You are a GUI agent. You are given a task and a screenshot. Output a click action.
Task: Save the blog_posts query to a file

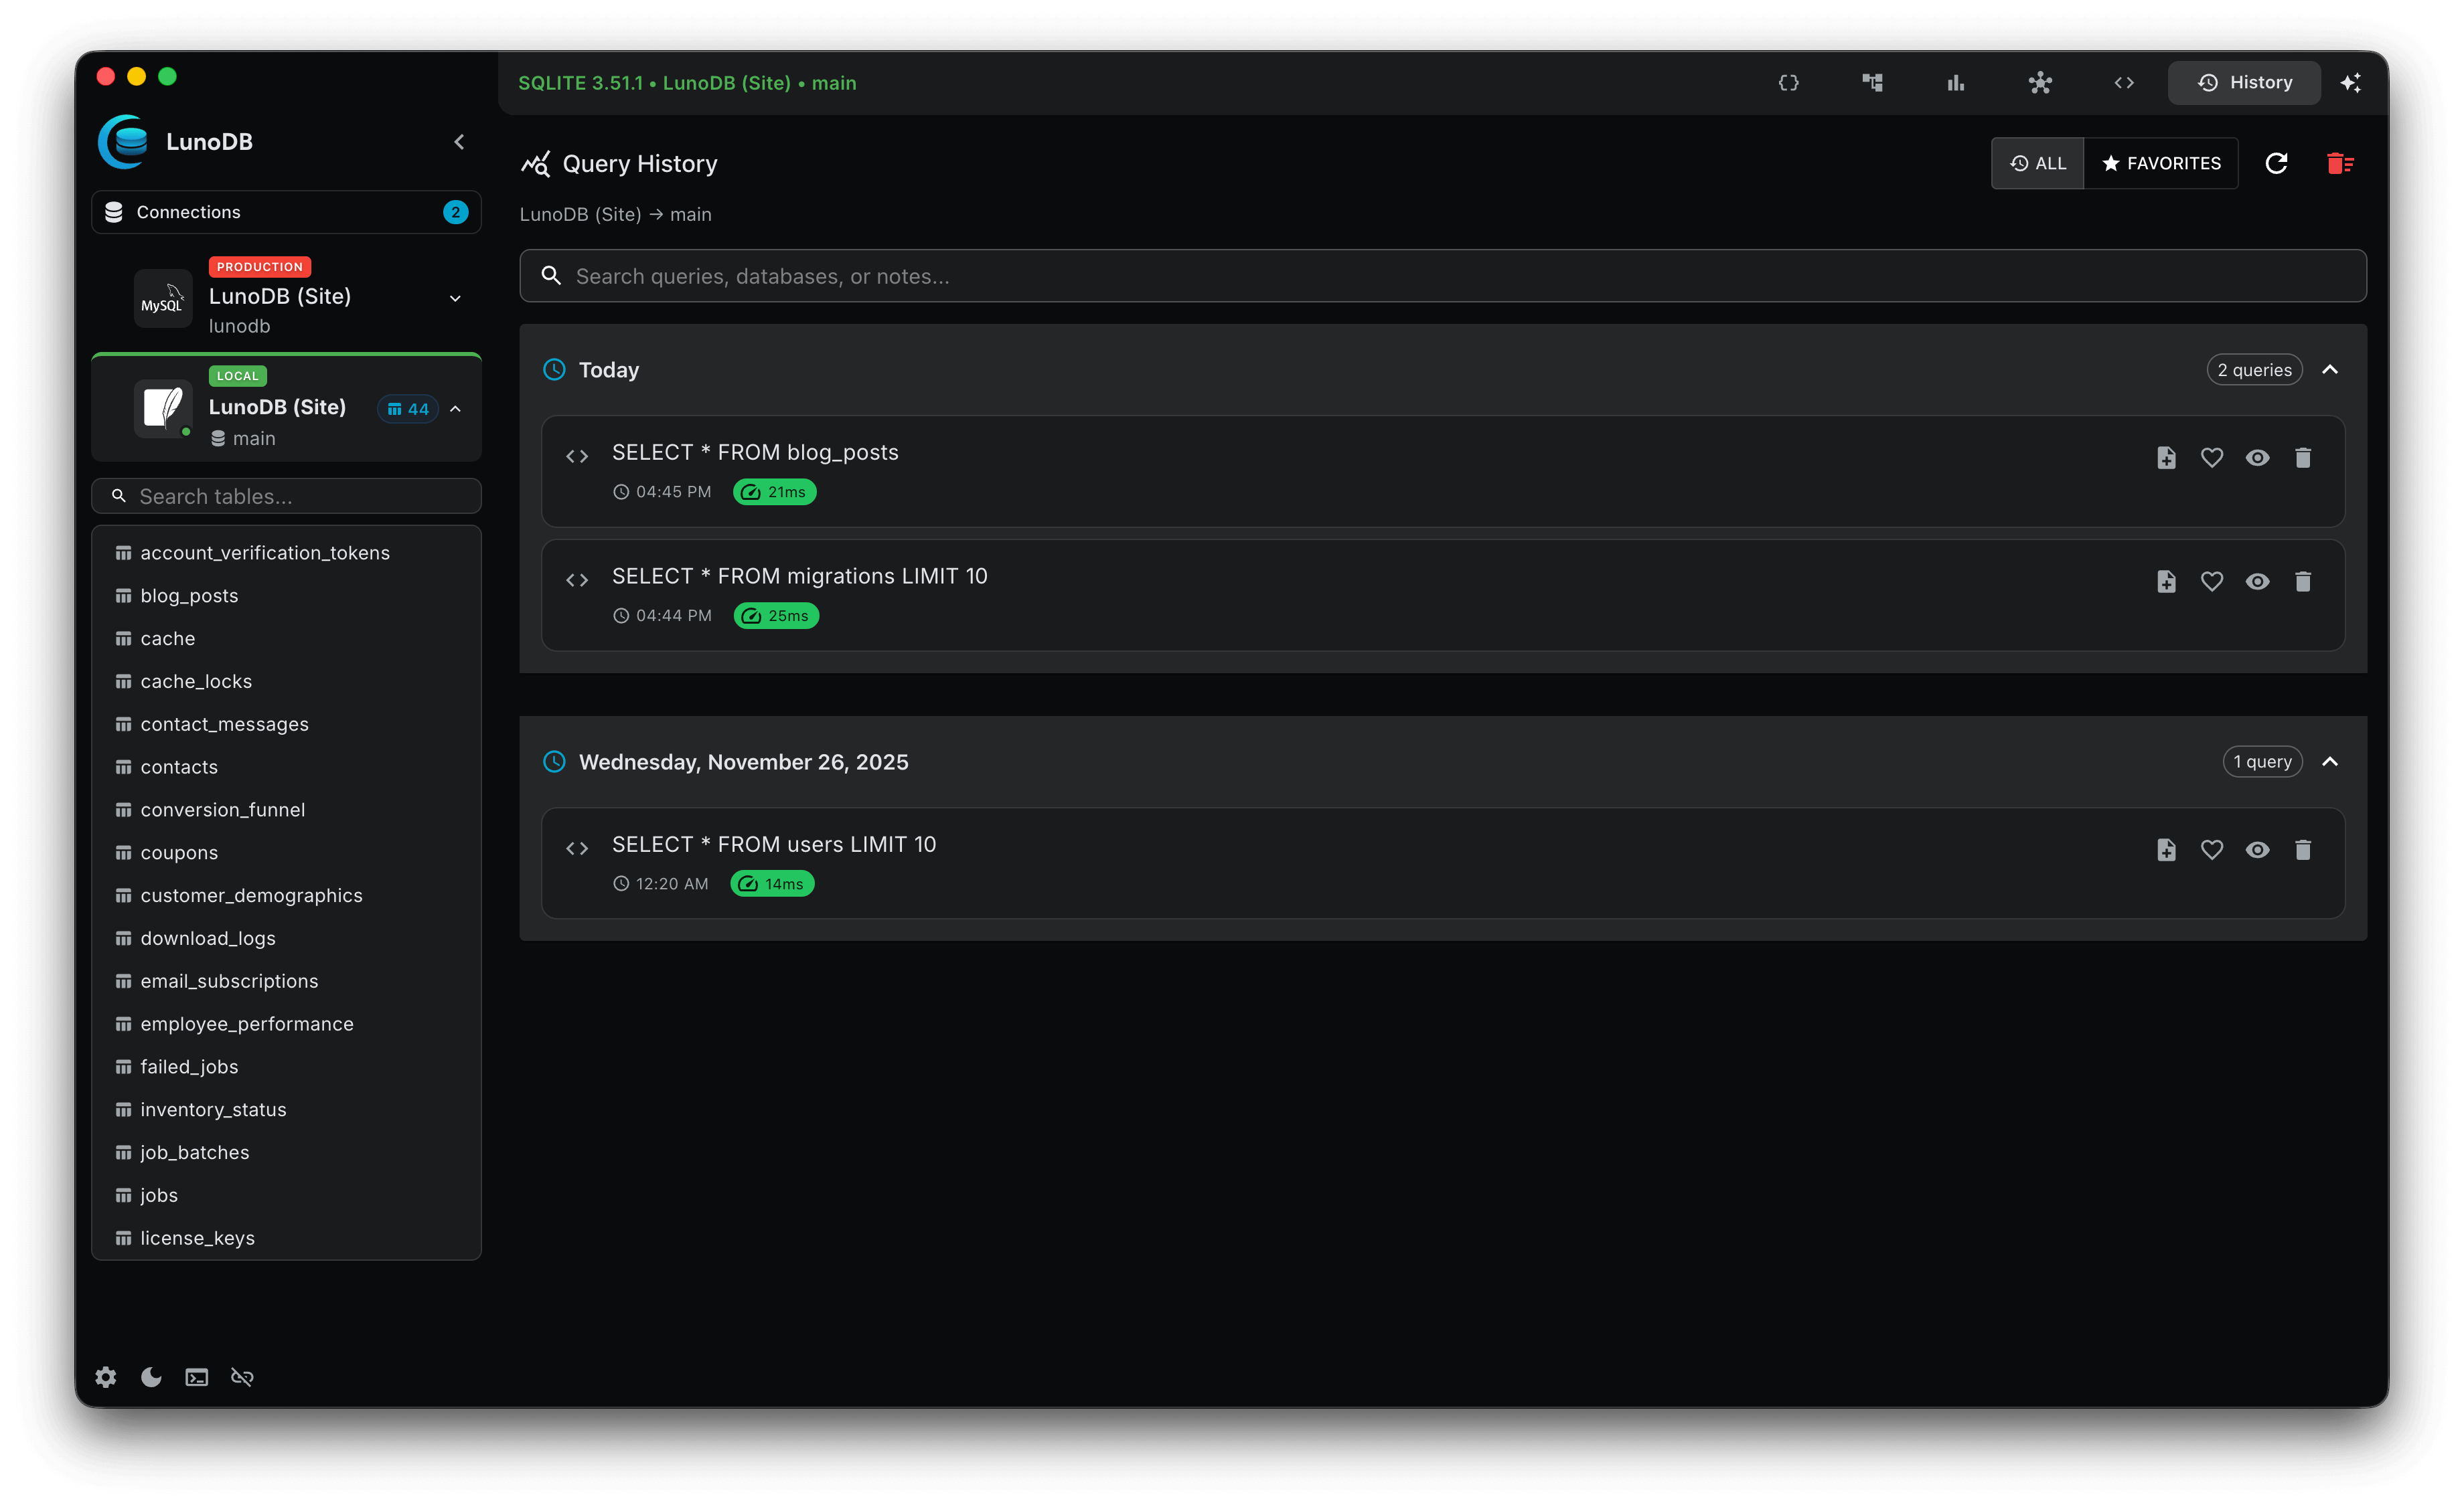(x=2166, y=458)
